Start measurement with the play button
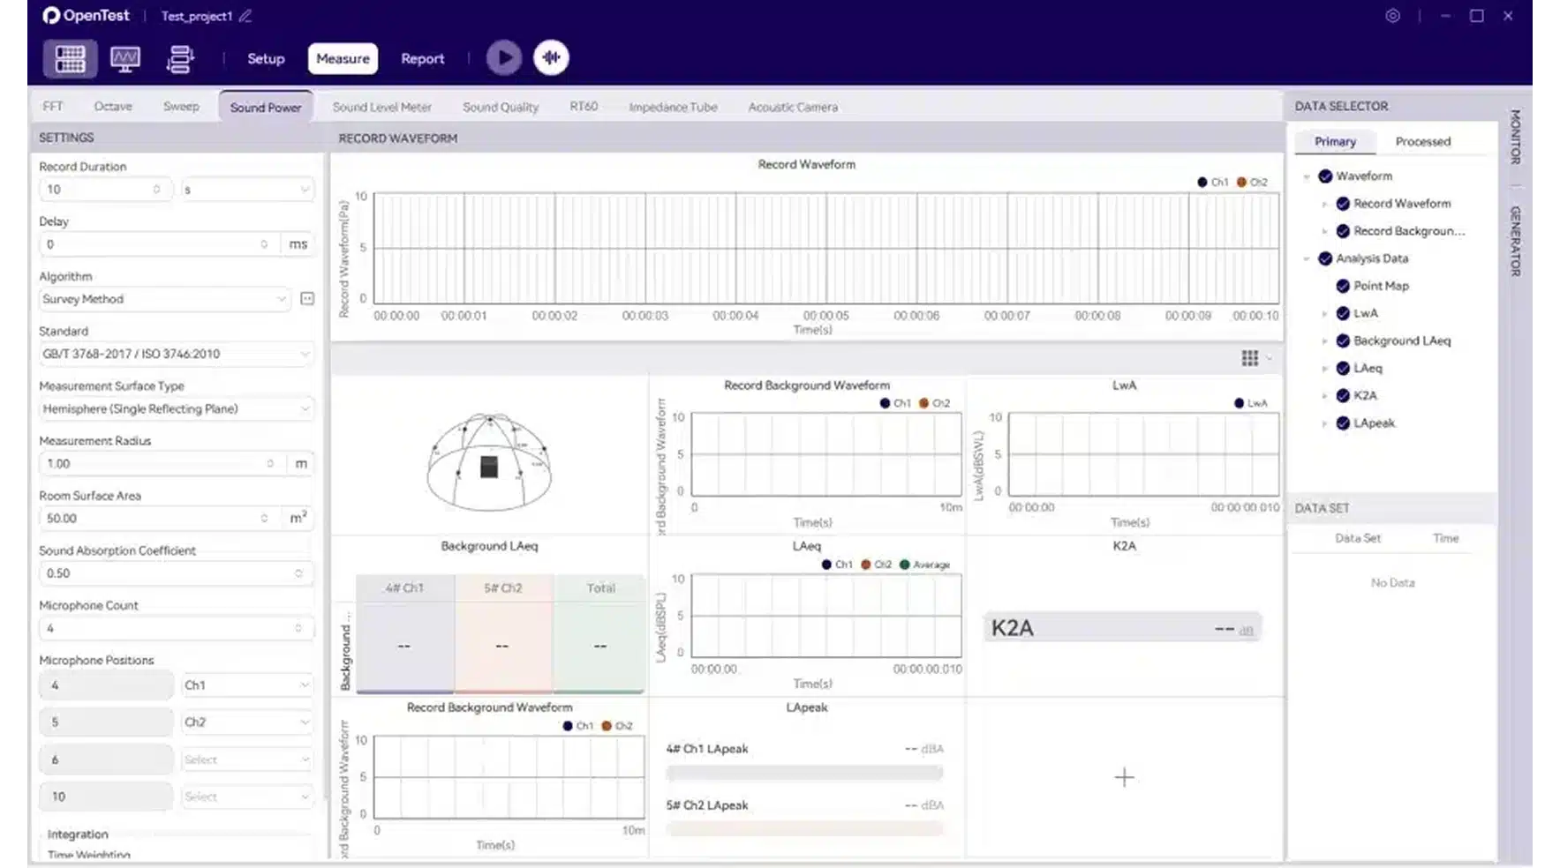 pyautogui.click(x=504, y=58)
